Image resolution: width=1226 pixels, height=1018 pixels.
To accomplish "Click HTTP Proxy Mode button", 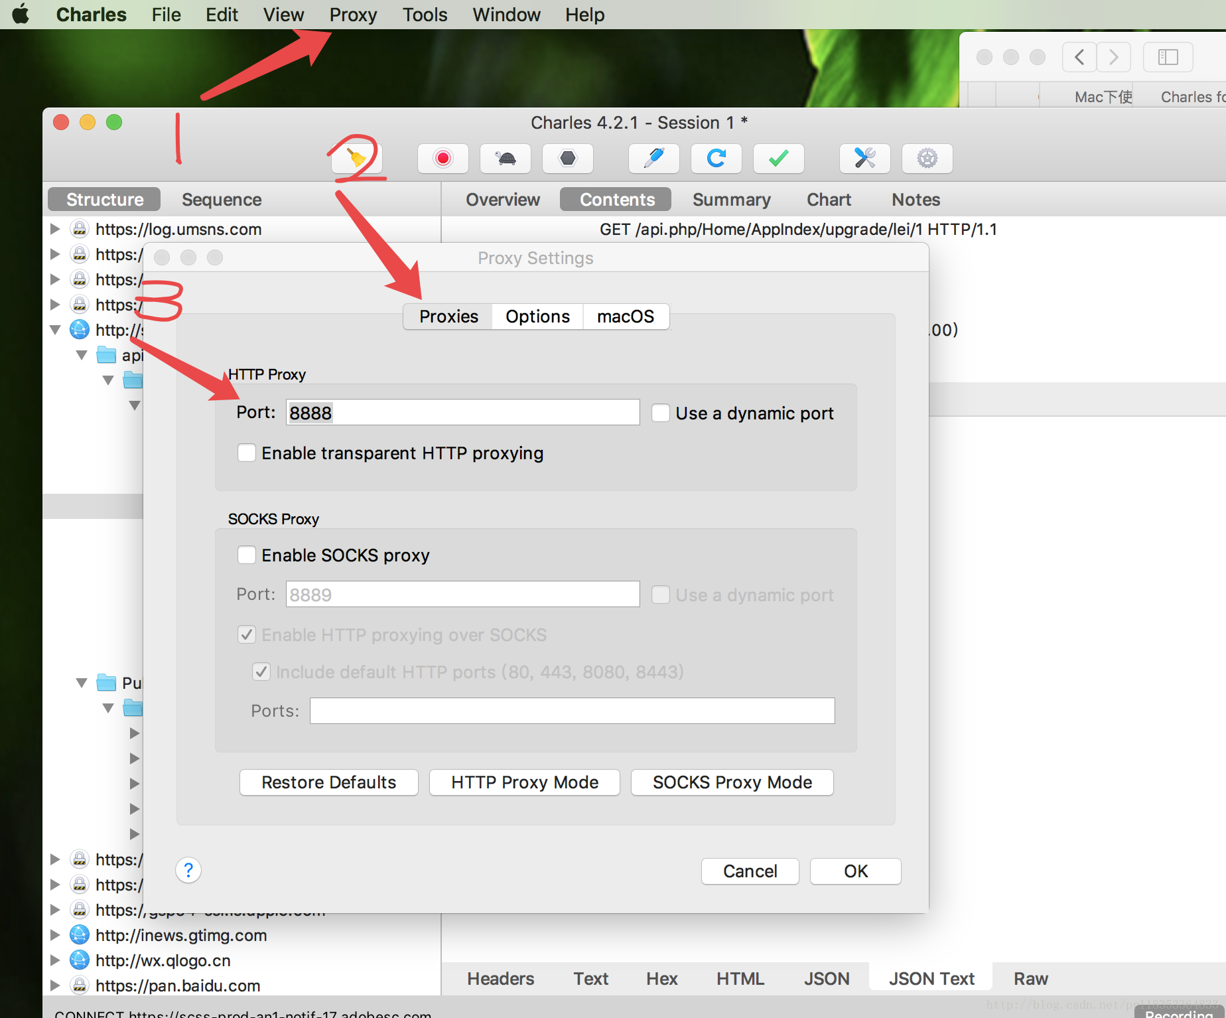I will [525, 782].
